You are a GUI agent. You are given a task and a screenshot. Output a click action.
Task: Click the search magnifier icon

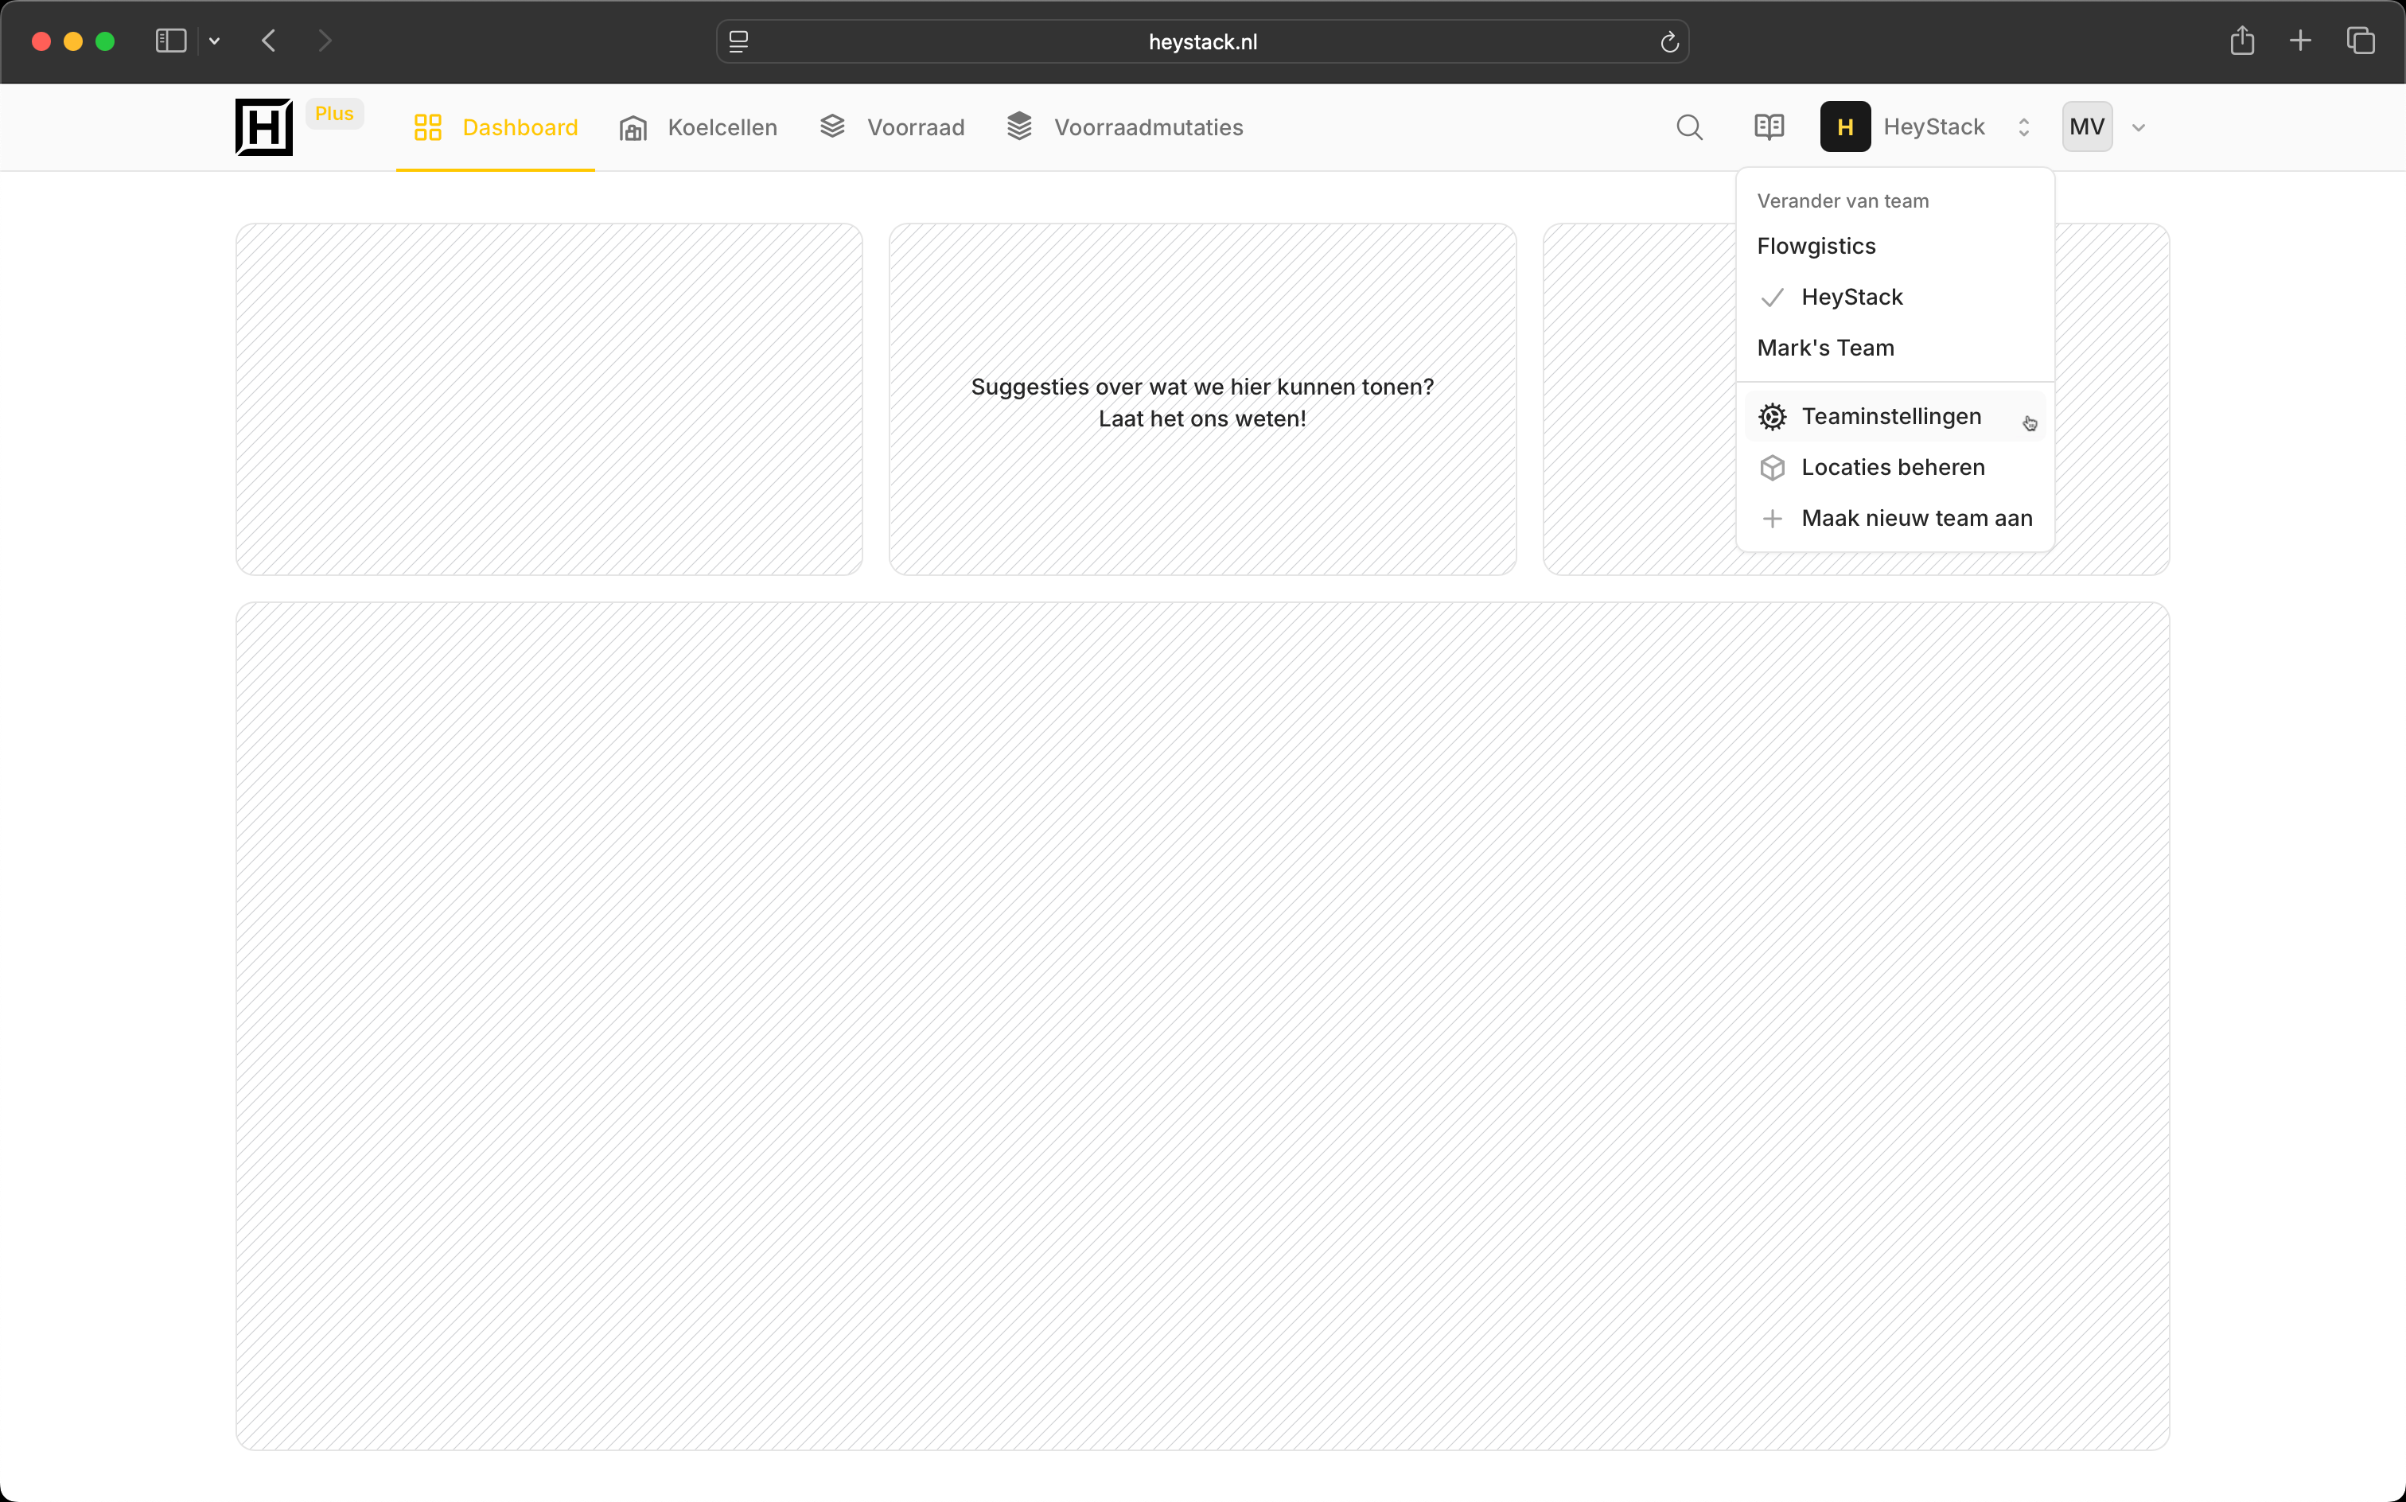[1690, 127]
